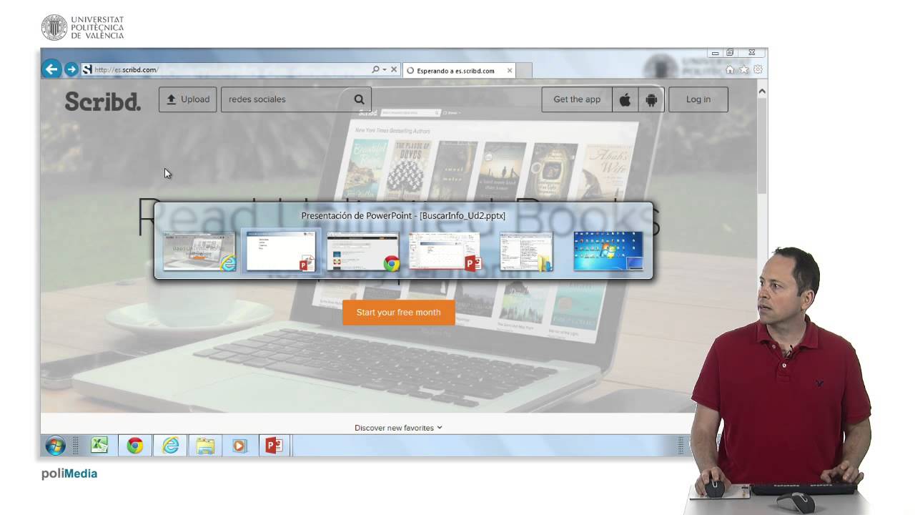Open PowerPoint from the taskbar

point(274,446)
